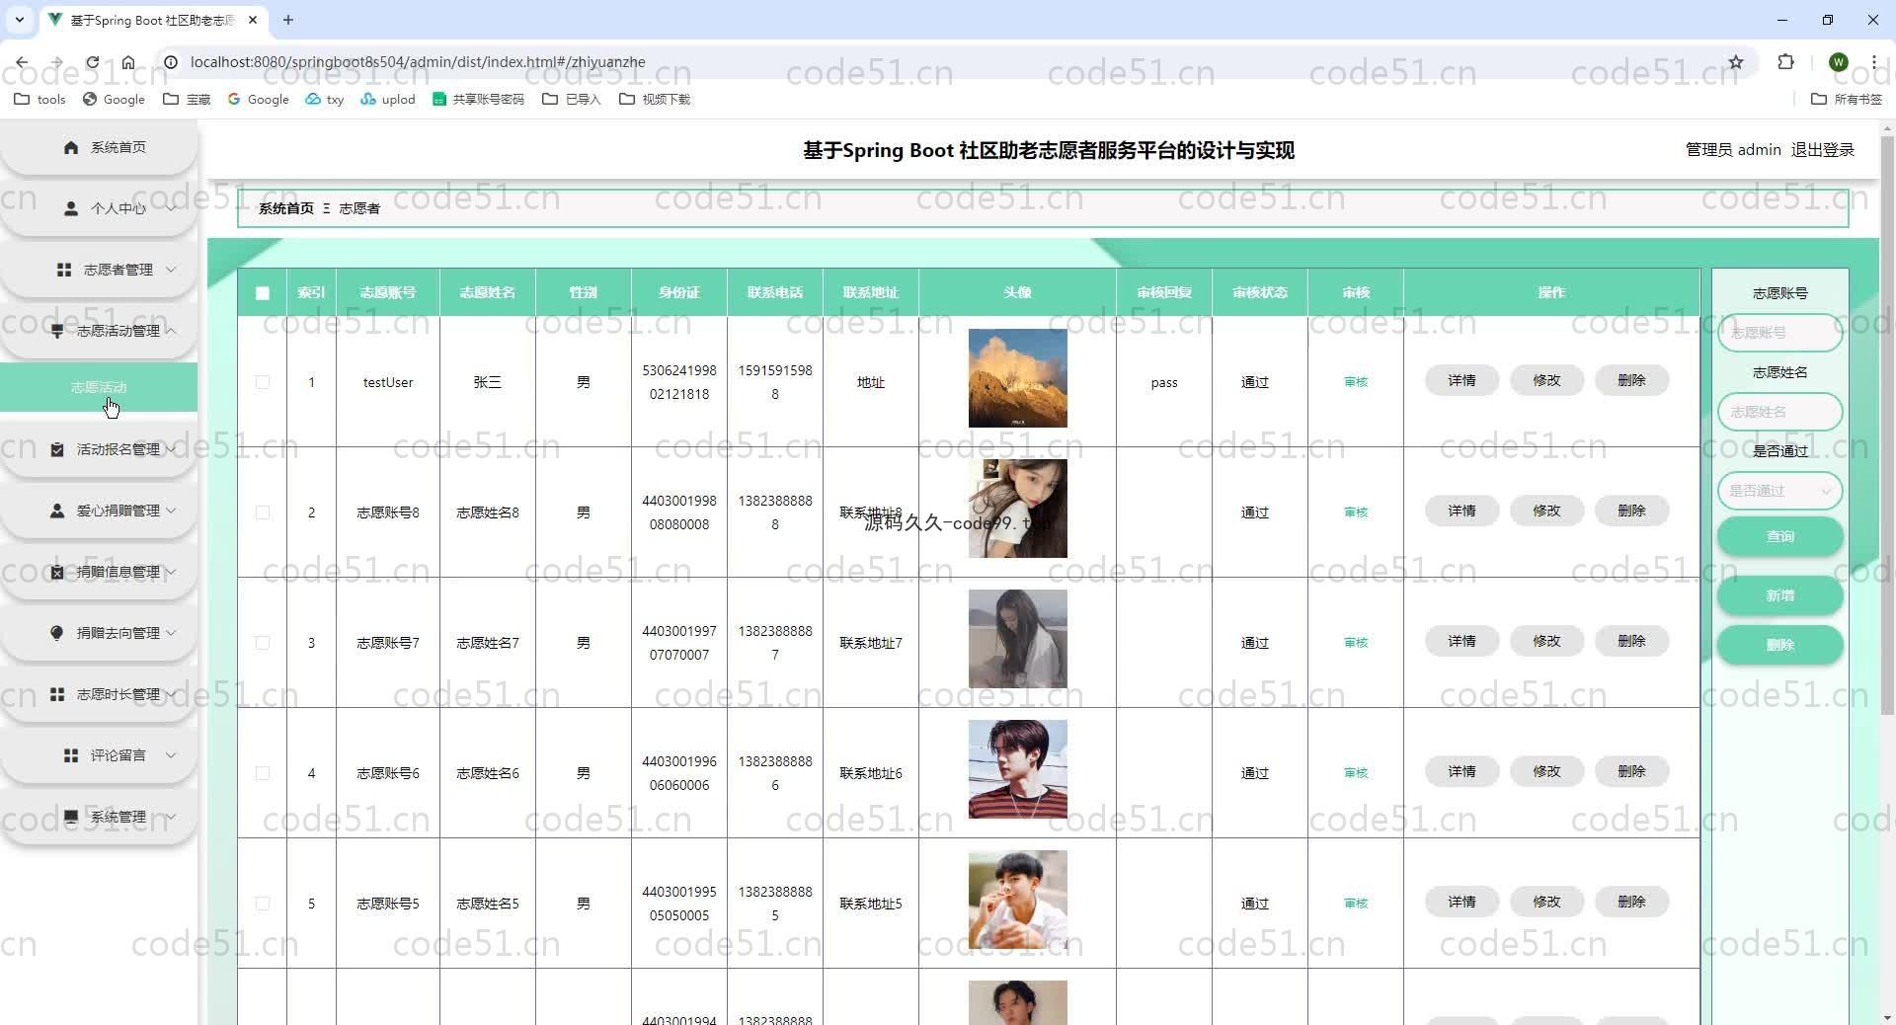Open the browser extensions icon

[1785, 62]
